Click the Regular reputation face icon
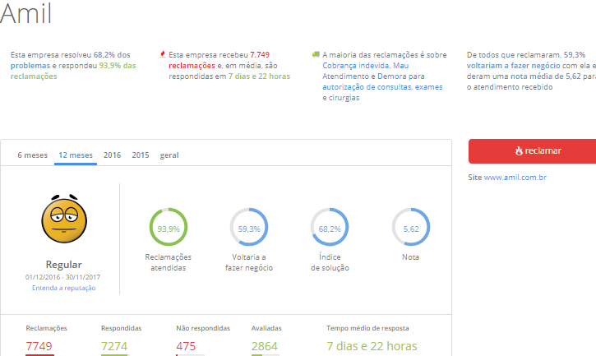The width and height of the screenshot is (596, 356). 63,218
